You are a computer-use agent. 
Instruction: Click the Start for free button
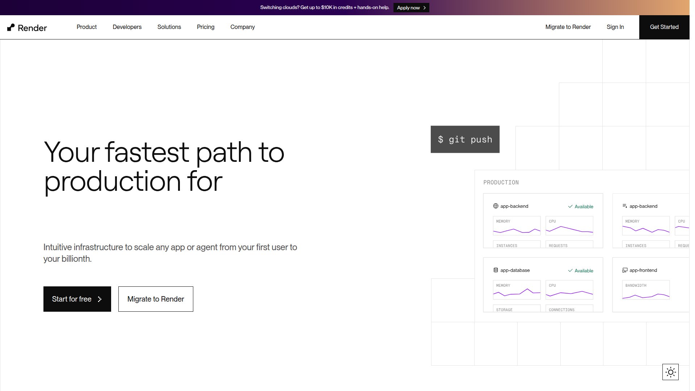[77, 299]
